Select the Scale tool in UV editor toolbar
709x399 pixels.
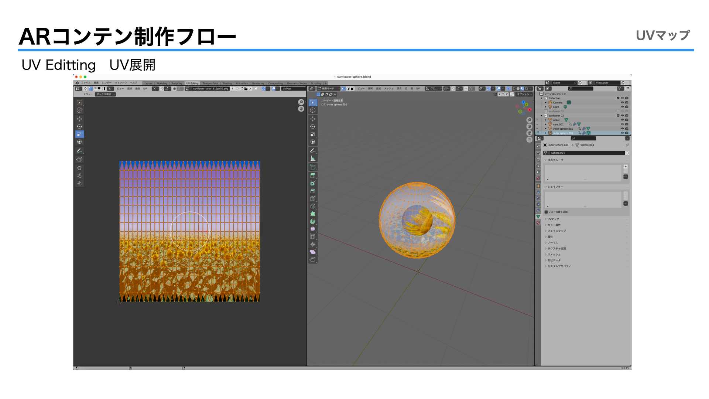coord(79,134)
